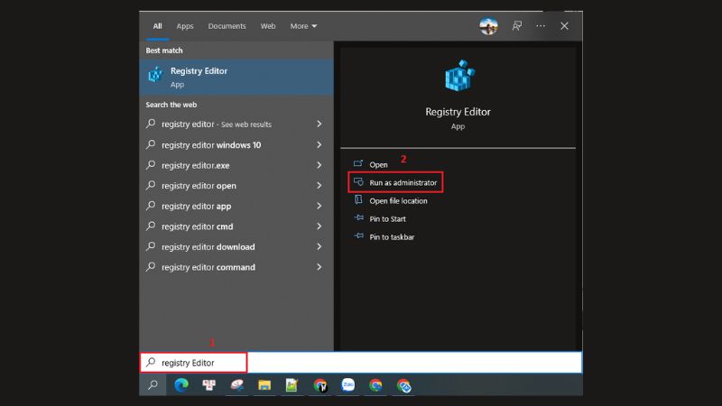Image resolution: width=722 pixels, height=406 pixels.
Task: Pin Registry Editor to taskbar
Action: 391,236
